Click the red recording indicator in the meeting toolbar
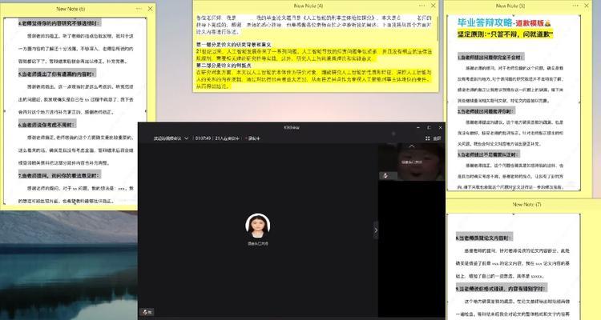This screenshot has width=601, height=320. pyautogui.click(x=253, y=138)
